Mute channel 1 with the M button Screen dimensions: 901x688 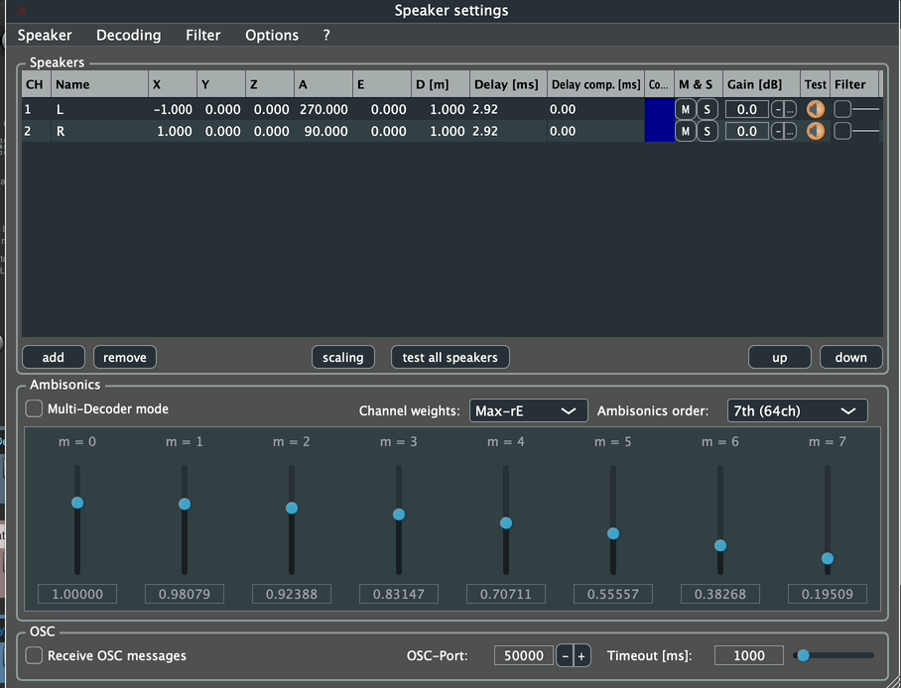click(x=685, y=109)
